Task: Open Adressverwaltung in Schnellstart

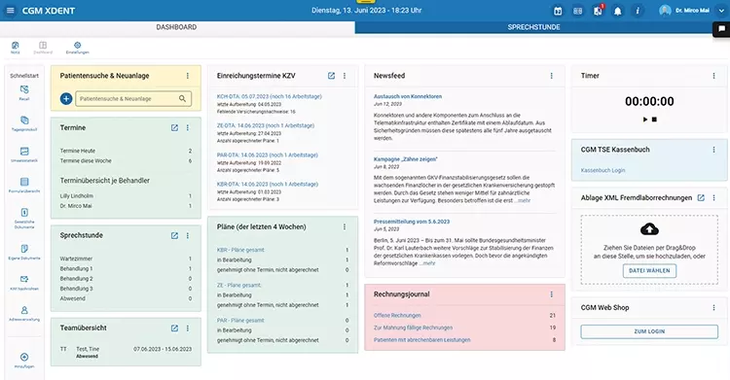Action: [x=24, y=314]
